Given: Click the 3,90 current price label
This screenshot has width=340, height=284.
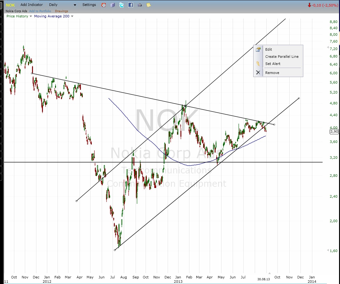Looking at the screenshot, I should (334, 131).
